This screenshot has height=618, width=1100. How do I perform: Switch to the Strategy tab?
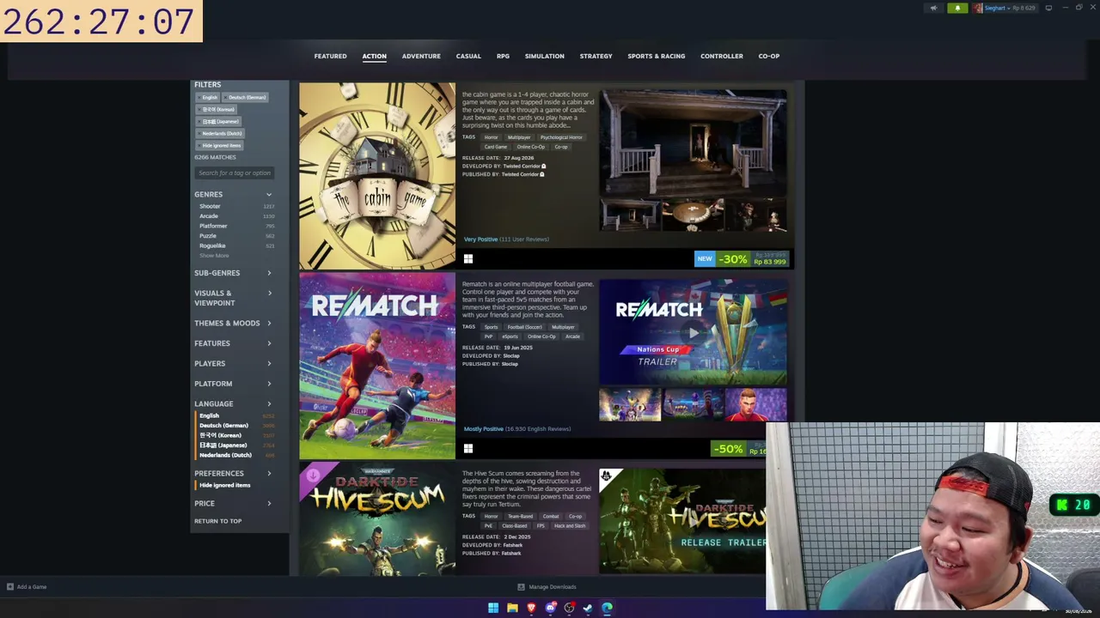tap(596, 57)
